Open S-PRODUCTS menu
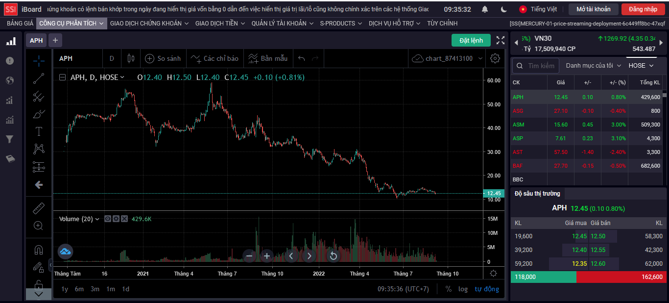This screenshot has width=669, height=303. point(341,23)
